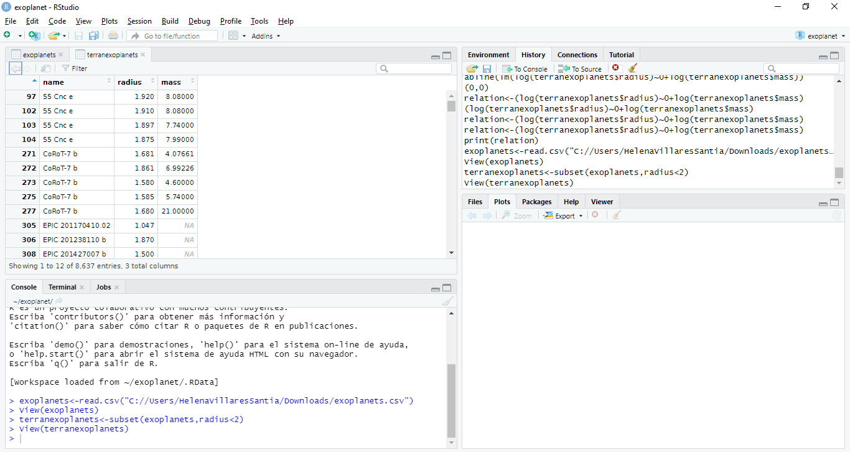This screenshot has height=452, width=850.
Task: Open the Export dropdown in Plots pane
Action: click(563, 215)
